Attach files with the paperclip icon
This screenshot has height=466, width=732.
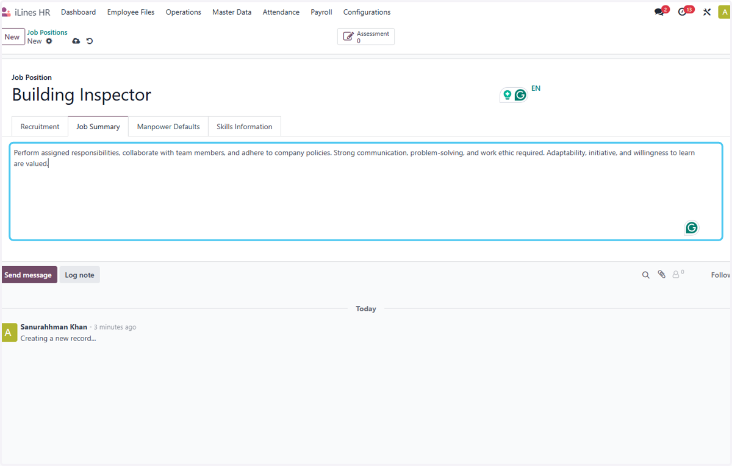pyautogui.click(x=662, y=275)
